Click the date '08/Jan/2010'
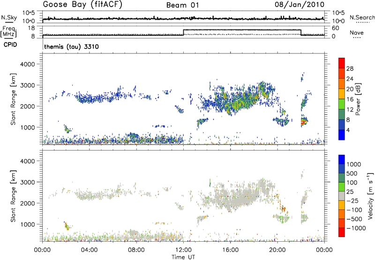Viewport: 375px width, 260px height. click(300, 5)
